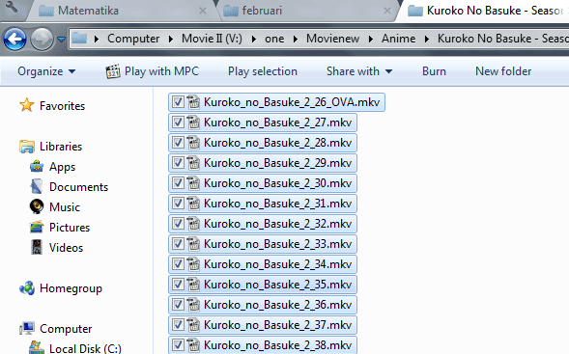Click the Burn button

tap(434, 71)
